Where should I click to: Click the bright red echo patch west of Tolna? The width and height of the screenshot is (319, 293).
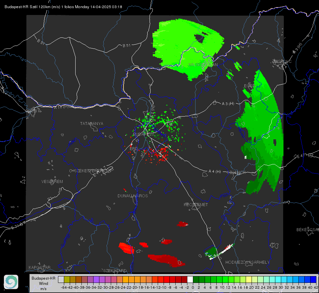click(x=126, y=248)
